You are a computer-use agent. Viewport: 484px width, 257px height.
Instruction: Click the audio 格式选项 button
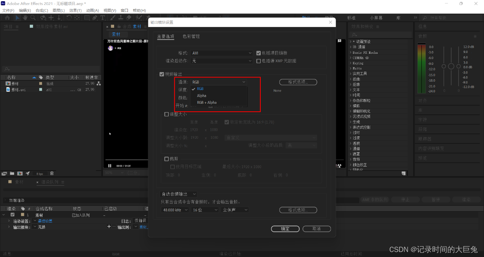click(298, 210)
